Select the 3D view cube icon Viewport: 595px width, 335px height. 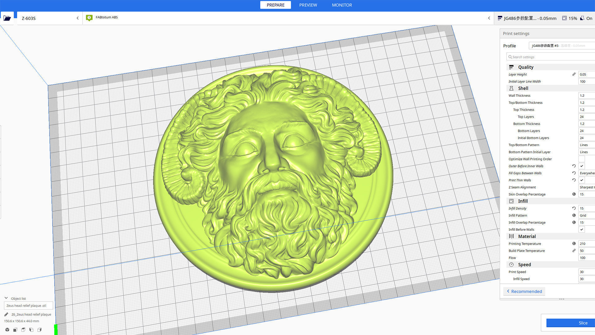pyautogui.click(x=7, y=330)
